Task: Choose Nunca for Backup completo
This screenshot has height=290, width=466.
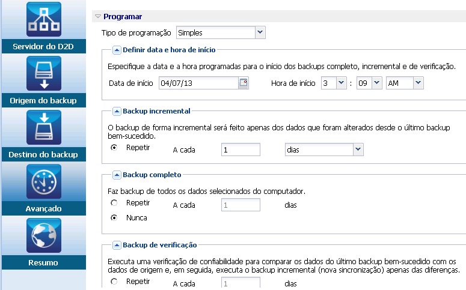Action: coord(114,218)
